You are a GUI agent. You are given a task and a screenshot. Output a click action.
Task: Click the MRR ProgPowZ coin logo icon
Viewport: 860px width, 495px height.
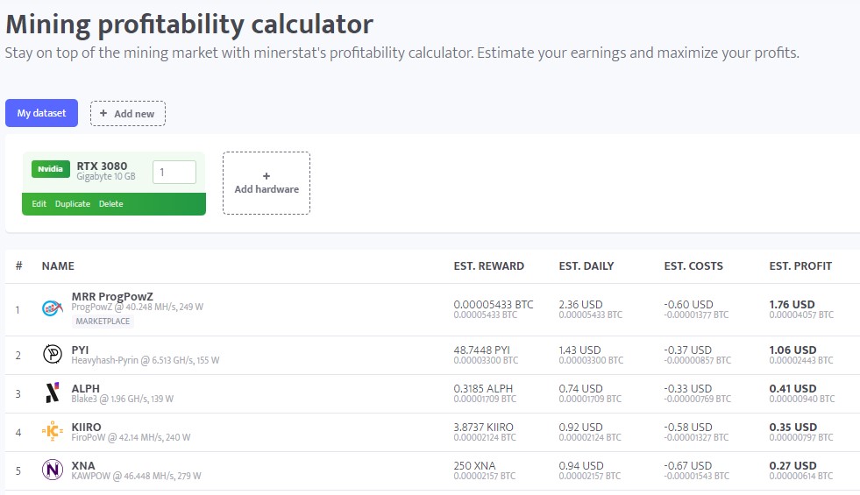point(52,308)
